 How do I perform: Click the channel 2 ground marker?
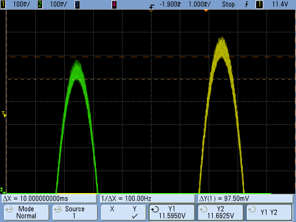click(x=2, y=190)
